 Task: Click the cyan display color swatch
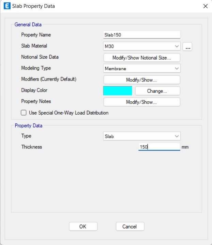pyautogui.click(x=118, y=91)
